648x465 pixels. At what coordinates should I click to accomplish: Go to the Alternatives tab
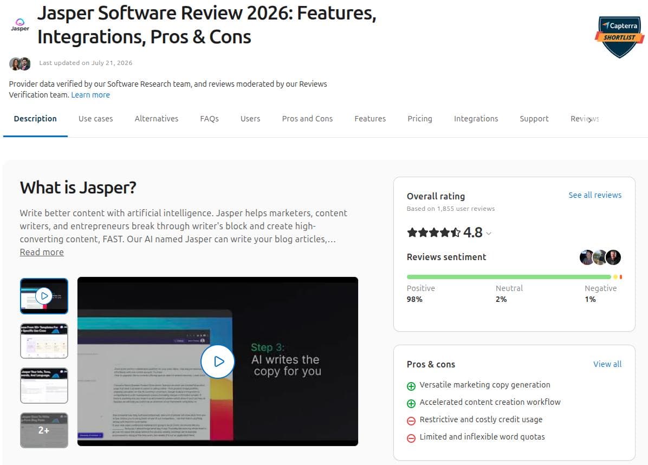pyautogui.click(x=156, y=119)
